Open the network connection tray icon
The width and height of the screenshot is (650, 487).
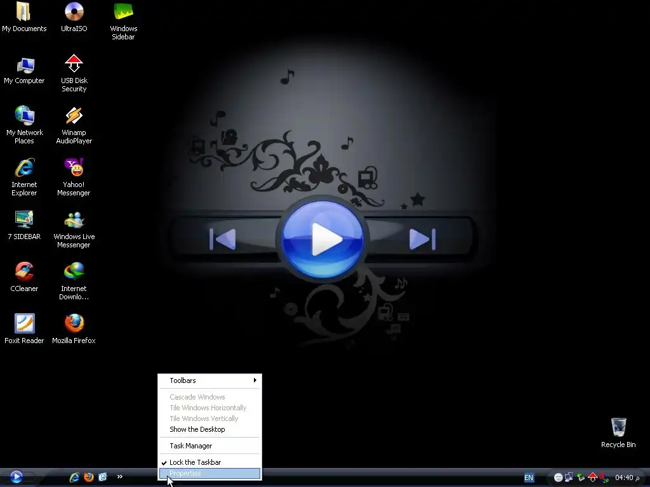pos(569,477)
